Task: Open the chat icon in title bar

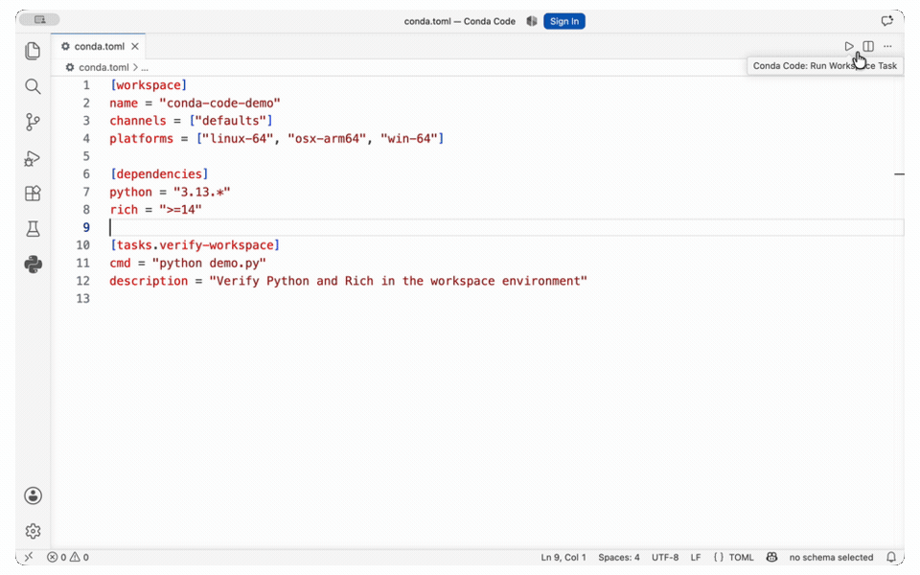Action: pyautogui.click(x=886, y=21)
